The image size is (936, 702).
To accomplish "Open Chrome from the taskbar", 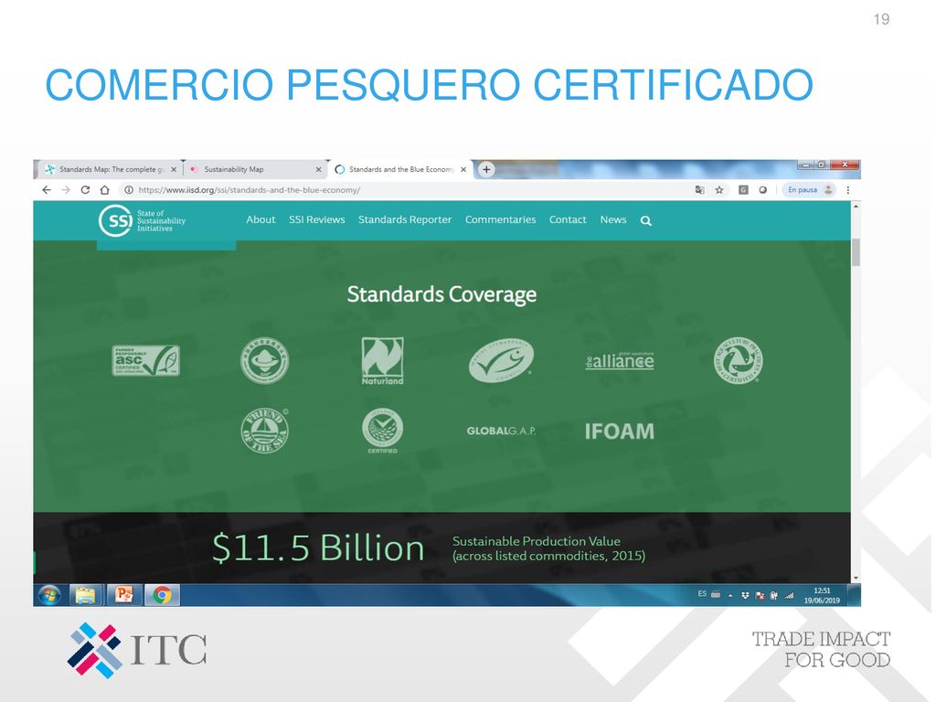I will [x=162, y=595].
